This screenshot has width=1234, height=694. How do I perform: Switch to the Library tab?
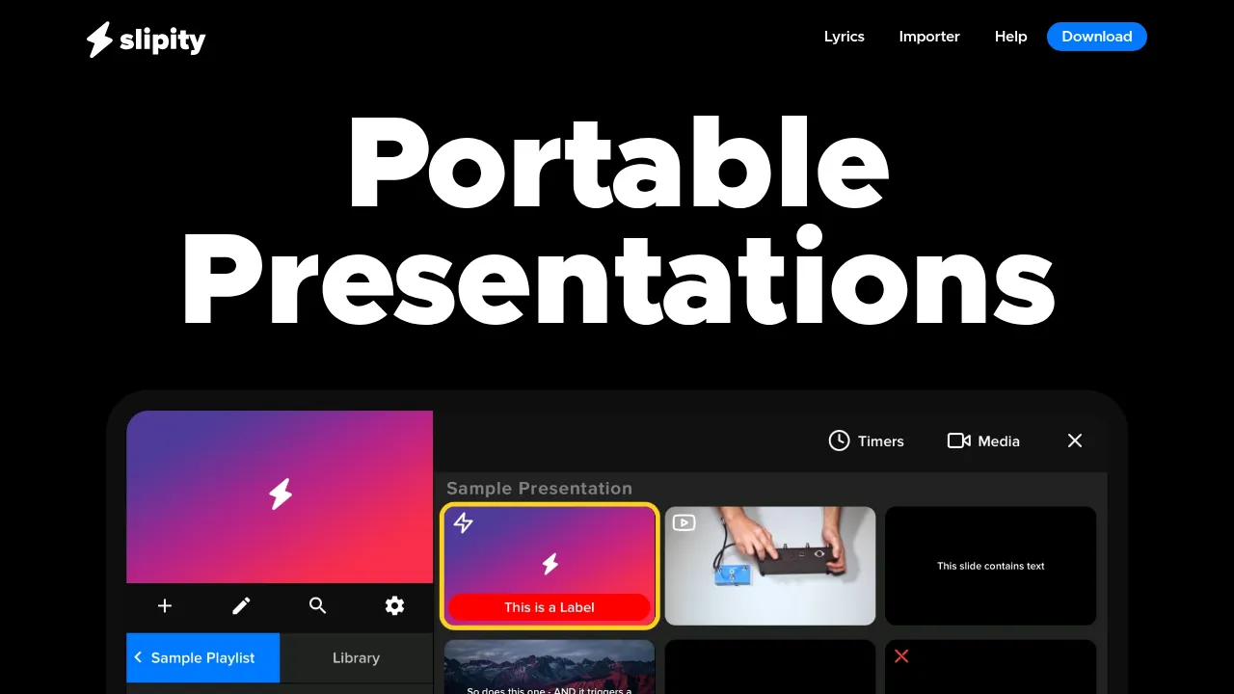click(x=356, y=657)
